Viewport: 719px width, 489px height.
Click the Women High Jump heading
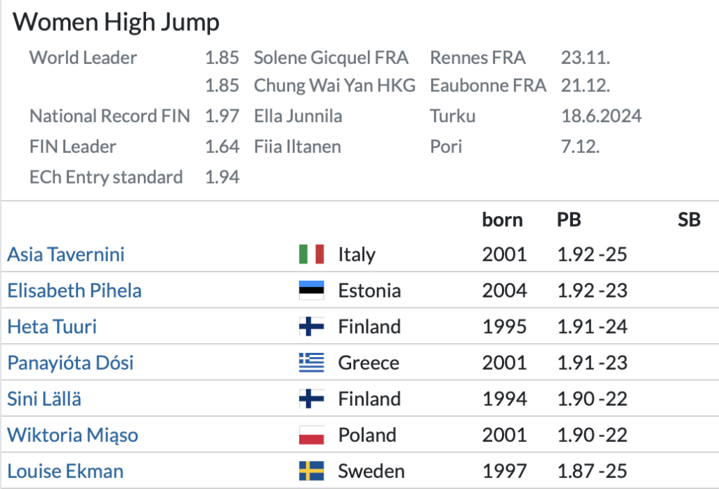pyautogui.click(x=117, y=22)
